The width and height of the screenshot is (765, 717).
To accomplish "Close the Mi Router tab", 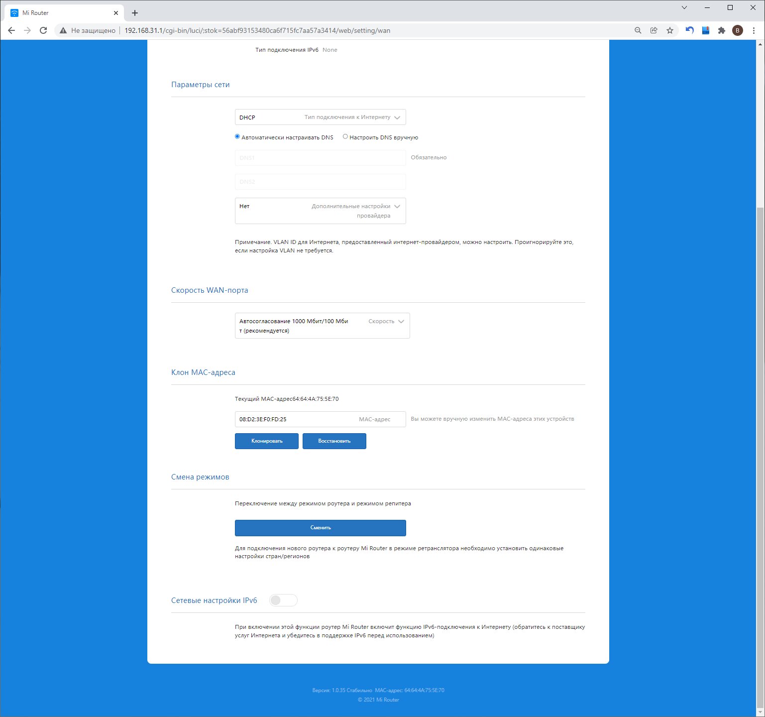I will [x=116, y=13].
